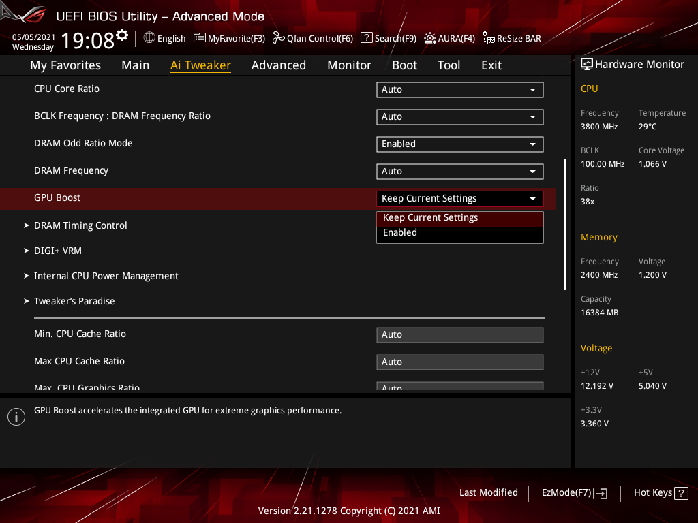Screen dimensions: 698x523
Task: Click the Qfan Control fan icon
Action: click(278, 38)
